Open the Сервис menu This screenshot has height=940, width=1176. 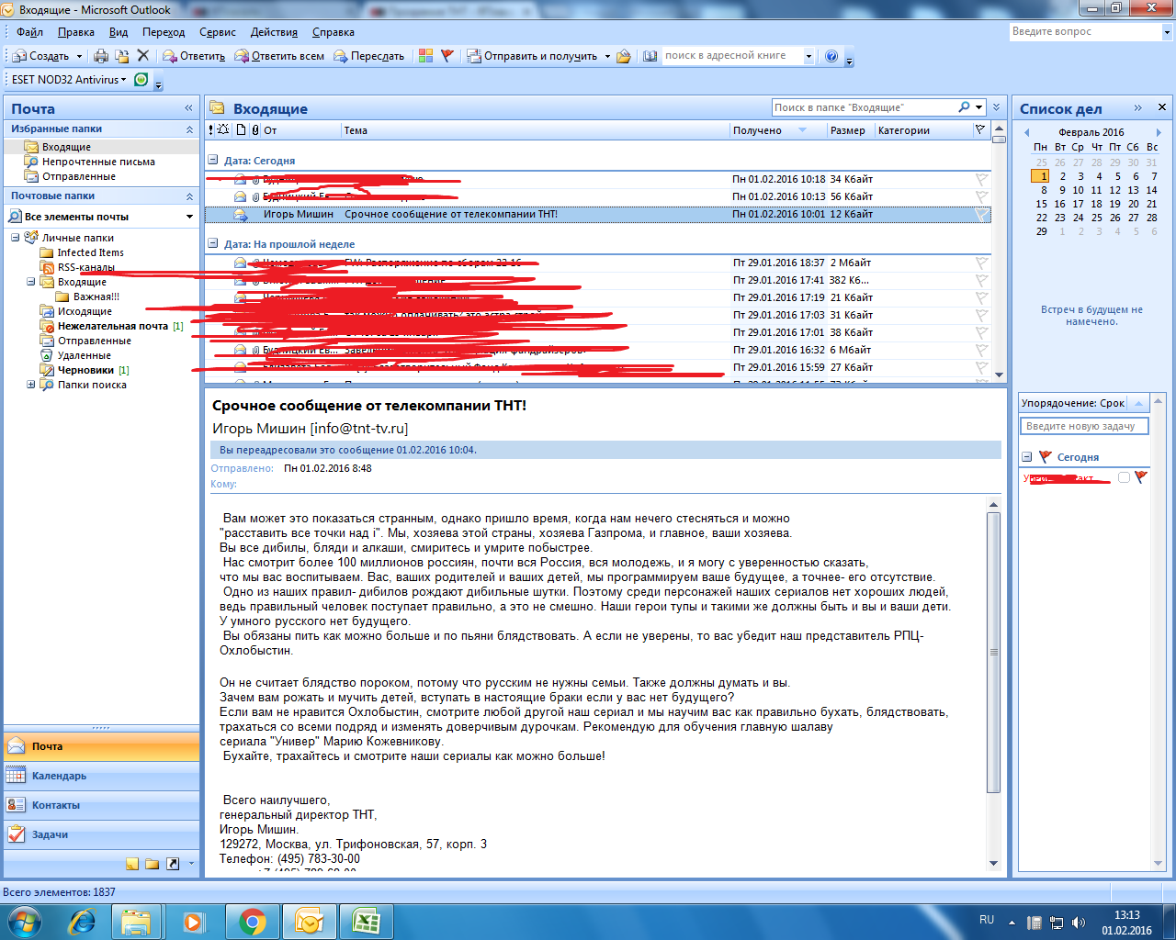218,32
